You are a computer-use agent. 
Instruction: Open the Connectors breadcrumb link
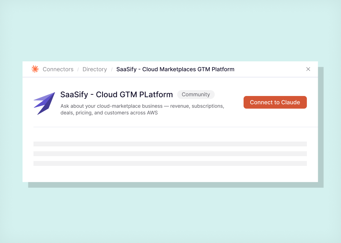58,69
